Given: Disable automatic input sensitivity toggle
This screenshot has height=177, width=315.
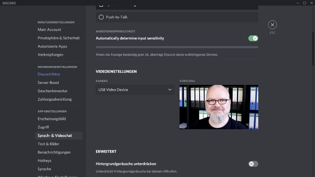Looking at the screenshot, I should [x=253, y=38].
